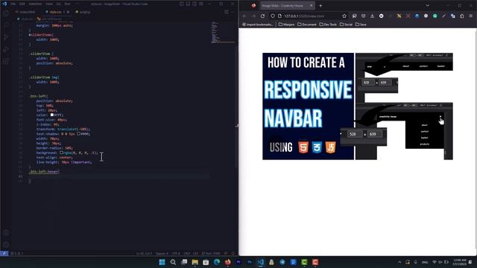This screenshot has height=268, width=477.
Task: Open the Document bookmarks folder
Action: tap(306, 25)
